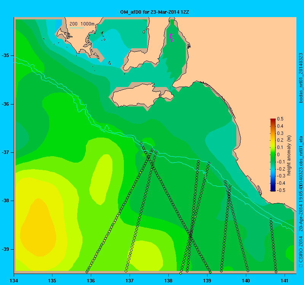Click the '0.2' color bar value
The width and height of the screenshot is (304, 285).
pyautogui.click(x=280, y=140)
